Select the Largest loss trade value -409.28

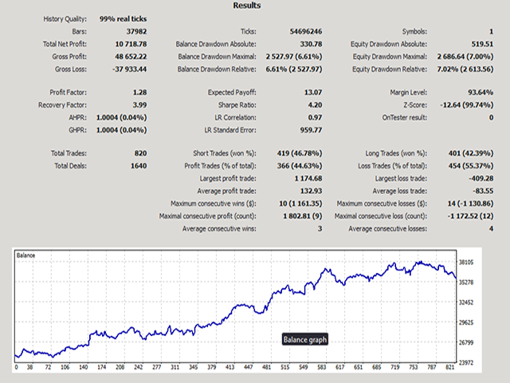481,179
